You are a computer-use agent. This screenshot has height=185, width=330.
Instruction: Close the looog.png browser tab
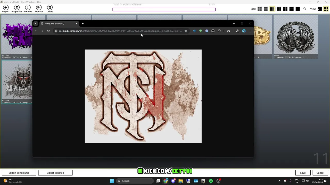(x=76, y=23)
